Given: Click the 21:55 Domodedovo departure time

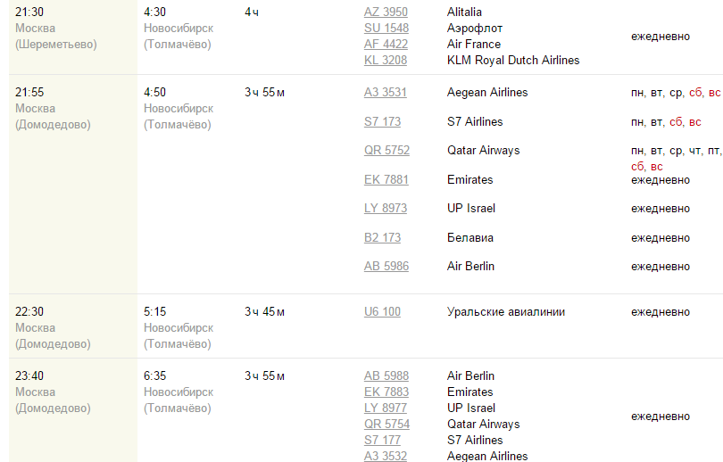Looking at the screenshot, I should point(29,93).
